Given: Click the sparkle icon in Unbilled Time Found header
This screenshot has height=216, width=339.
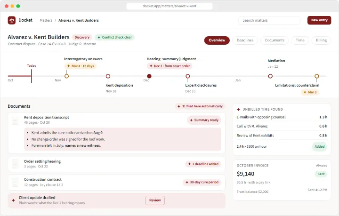Looking at the screenshot, I should pos(238,109).
